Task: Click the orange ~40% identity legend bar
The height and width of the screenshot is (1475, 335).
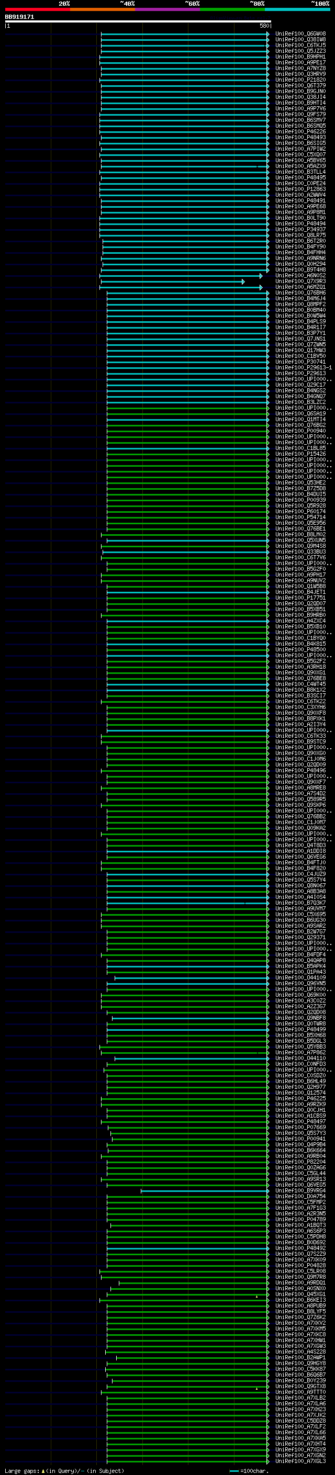Action: (103, 9)
